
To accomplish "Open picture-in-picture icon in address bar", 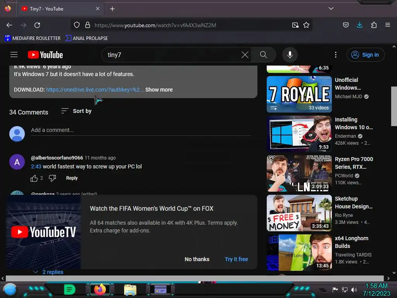I will coord(295,25).
